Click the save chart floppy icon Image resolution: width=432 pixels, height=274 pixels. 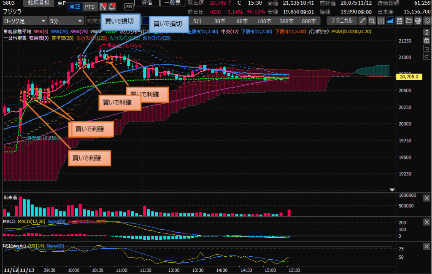(400, 21)
